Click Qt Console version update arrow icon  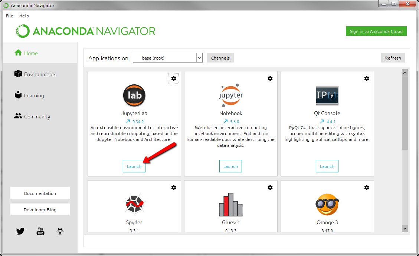322,121
